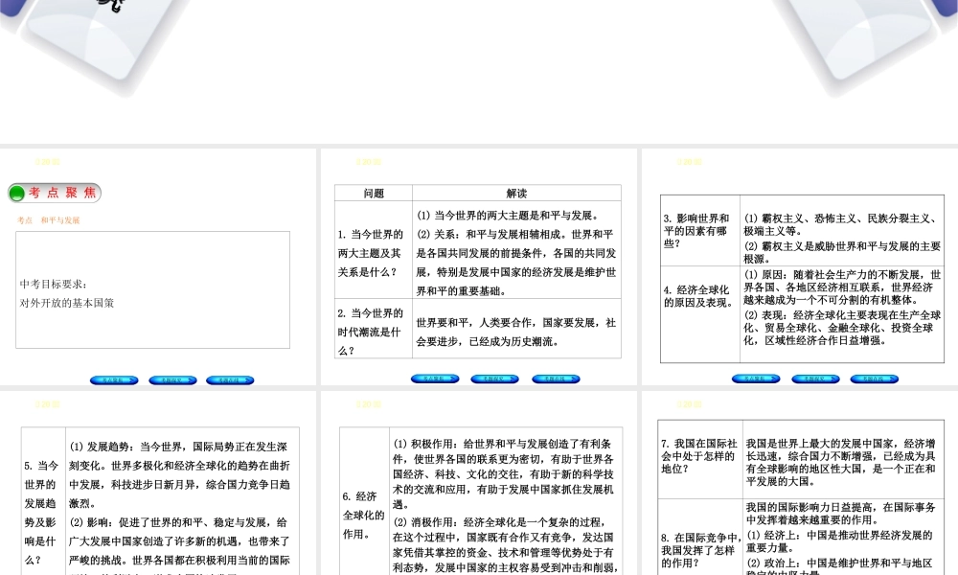958x575 pixels.
Task: Click the 考点 和平与发展 orange heading
Action: pos(48,220)
